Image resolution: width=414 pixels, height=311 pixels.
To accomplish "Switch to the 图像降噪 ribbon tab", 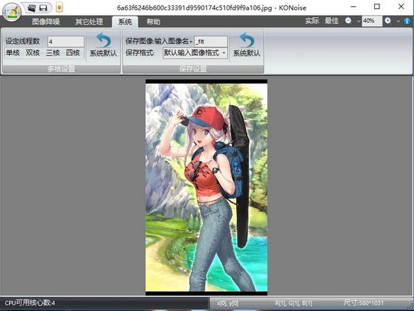I will coord(46,22).
